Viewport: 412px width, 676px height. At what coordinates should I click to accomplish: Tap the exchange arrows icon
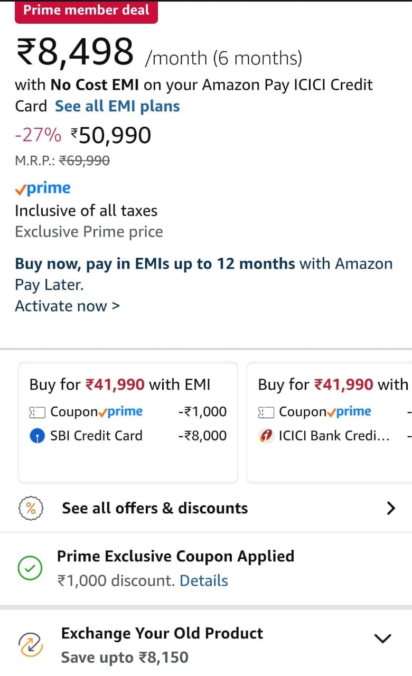pyautogui.click(x=30, y=645)
